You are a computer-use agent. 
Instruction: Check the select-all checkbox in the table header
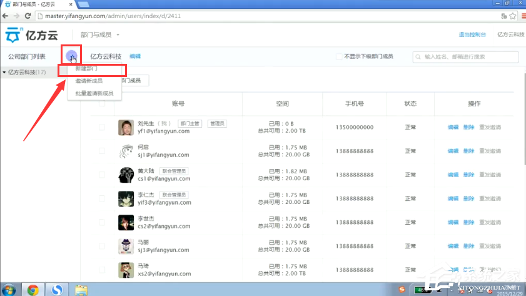coord(102,103)
